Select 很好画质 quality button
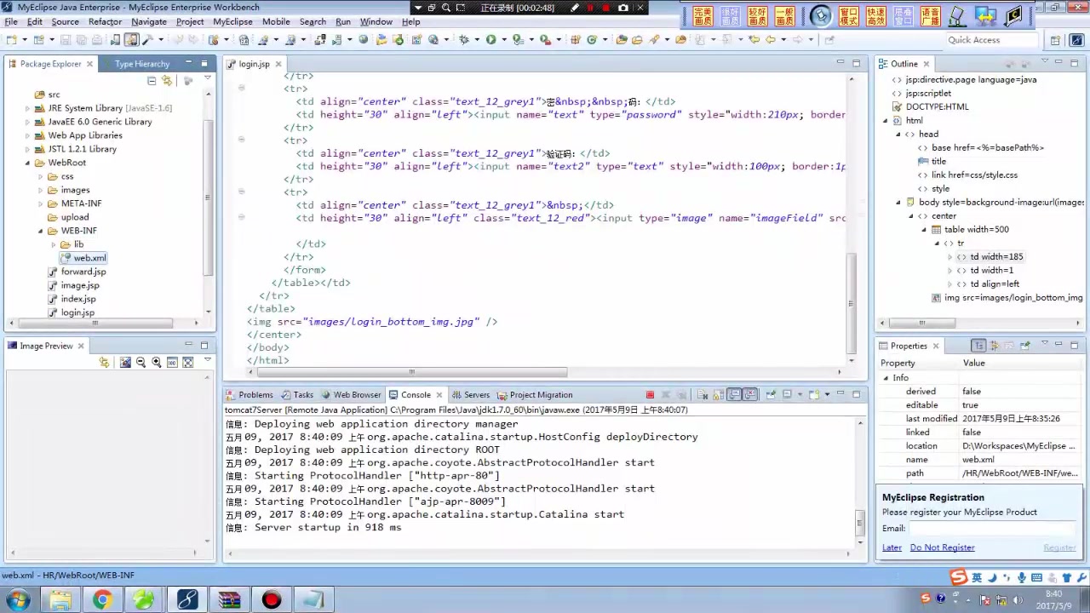This screenshot has height=613, width=1090. coord(730,15)
